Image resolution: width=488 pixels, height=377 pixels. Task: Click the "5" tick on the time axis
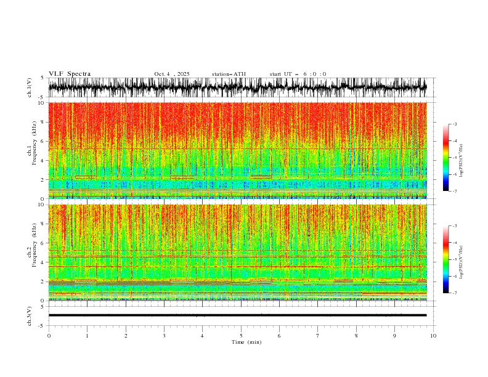241,336
